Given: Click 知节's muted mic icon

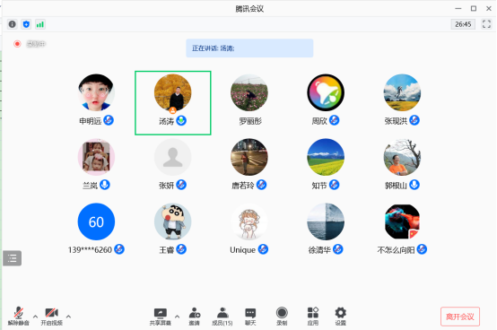Looking at the screenshot, I should (x=334, y=185).
